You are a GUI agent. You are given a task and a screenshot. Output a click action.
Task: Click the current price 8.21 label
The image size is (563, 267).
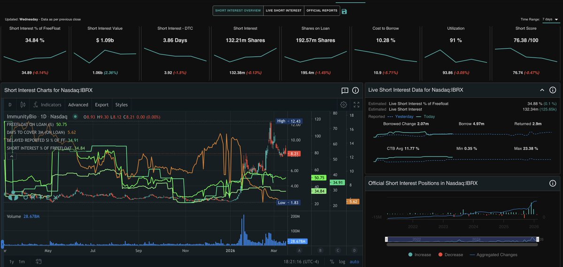click(294, 154)
